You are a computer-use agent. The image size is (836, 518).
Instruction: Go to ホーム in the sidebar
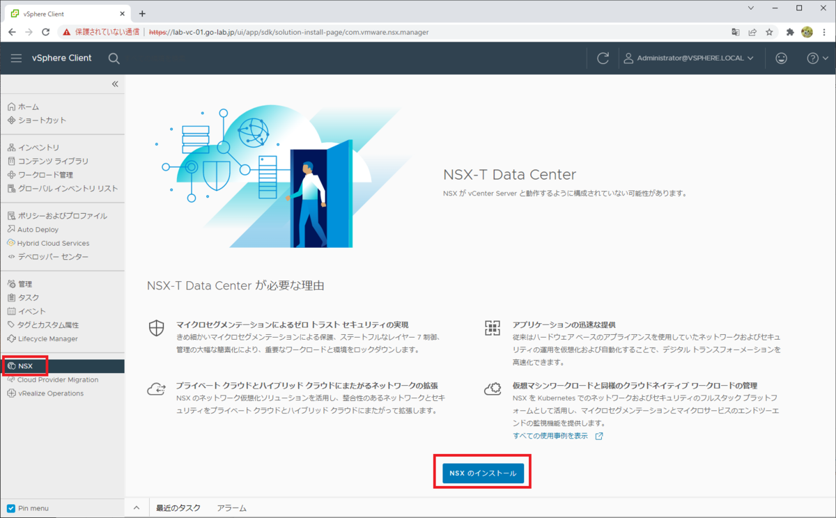point(23,107)
